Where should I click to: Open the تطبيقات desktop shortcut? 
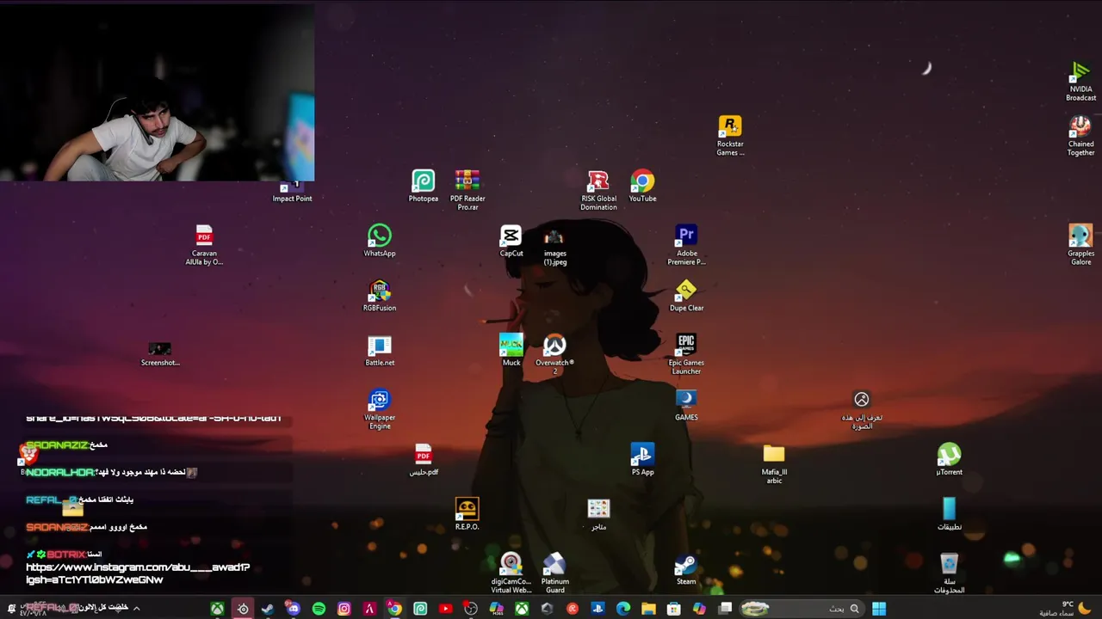pos(949,514)
